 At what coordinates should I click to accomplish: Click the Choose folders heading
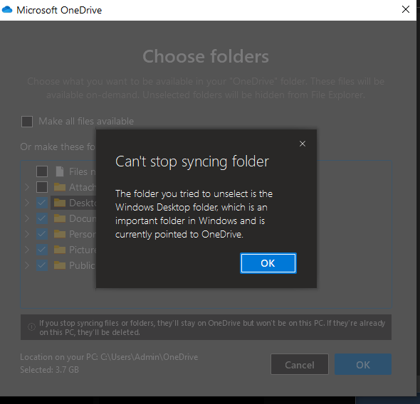coord(206,56)
